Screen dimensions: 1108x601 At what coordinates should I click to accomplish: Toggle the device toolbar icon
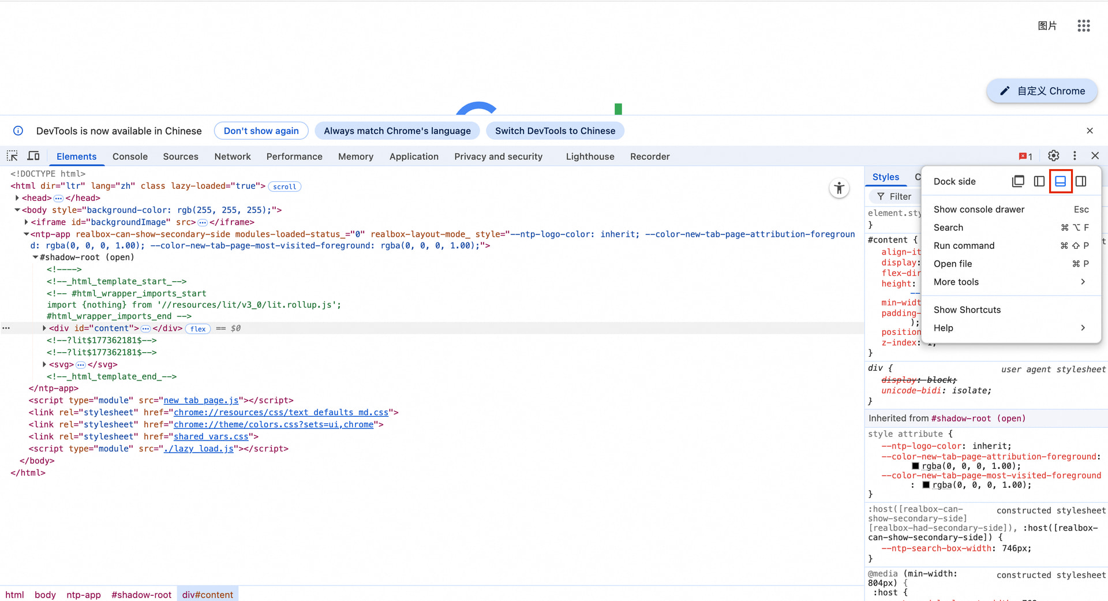[x=33, y=156]
